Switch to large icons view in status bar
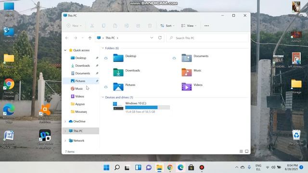Screen dimensions: 308x173 [247, 151]
